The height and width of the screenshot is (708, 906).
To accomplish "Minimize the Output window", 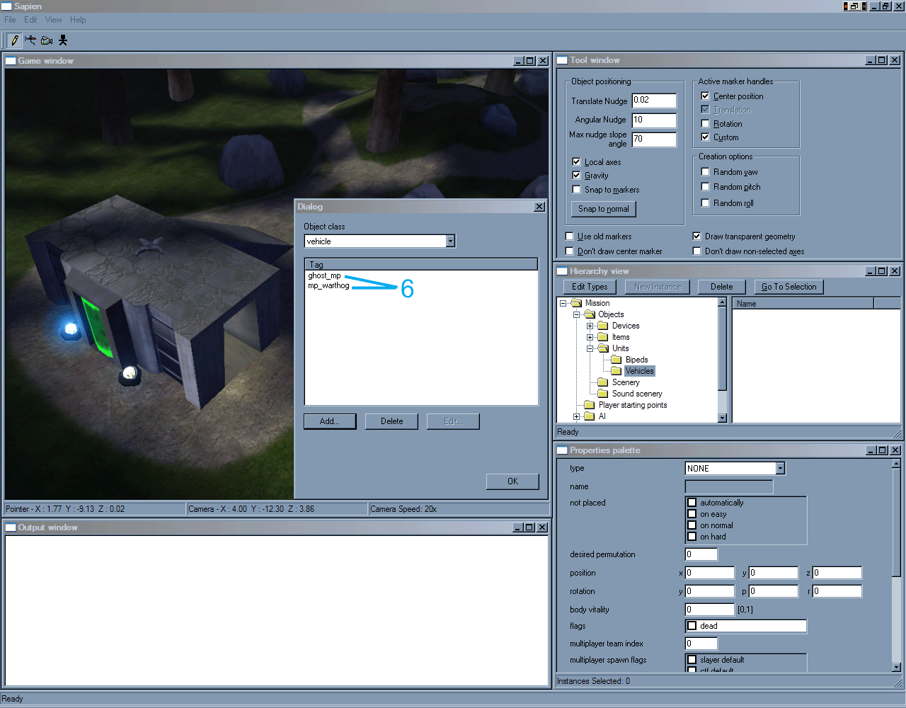I will [x=518, y=527].
